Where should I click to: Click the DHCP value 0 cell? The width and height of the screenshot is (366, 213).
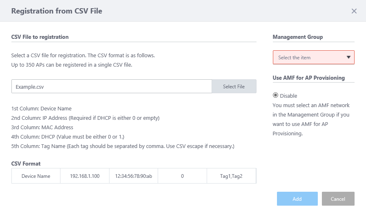click(182, 176)
